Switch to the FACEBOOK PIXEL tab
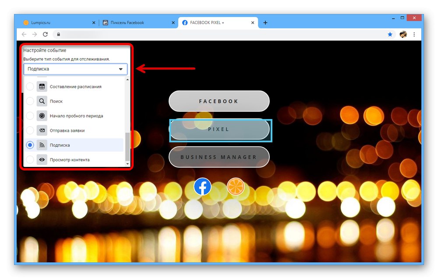This screenshot has width=438, height=279. [x=218, y=23]
